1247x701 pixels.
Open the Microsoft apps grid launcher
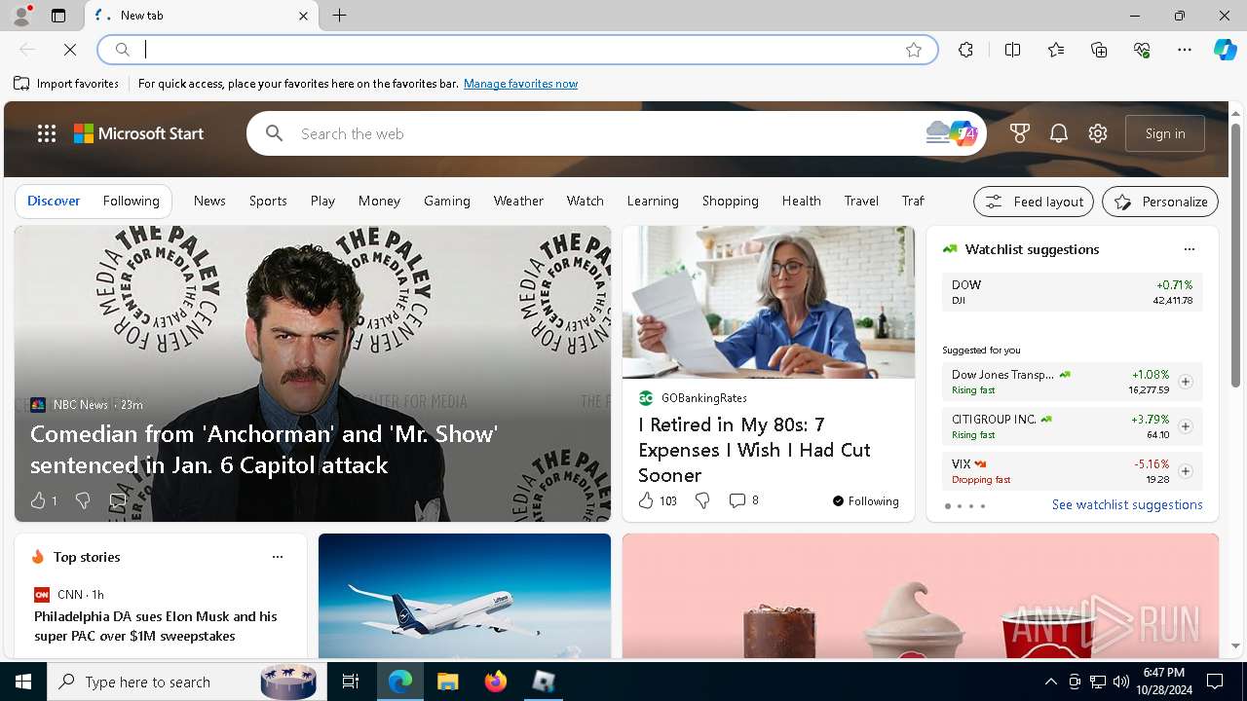[46, 133]
